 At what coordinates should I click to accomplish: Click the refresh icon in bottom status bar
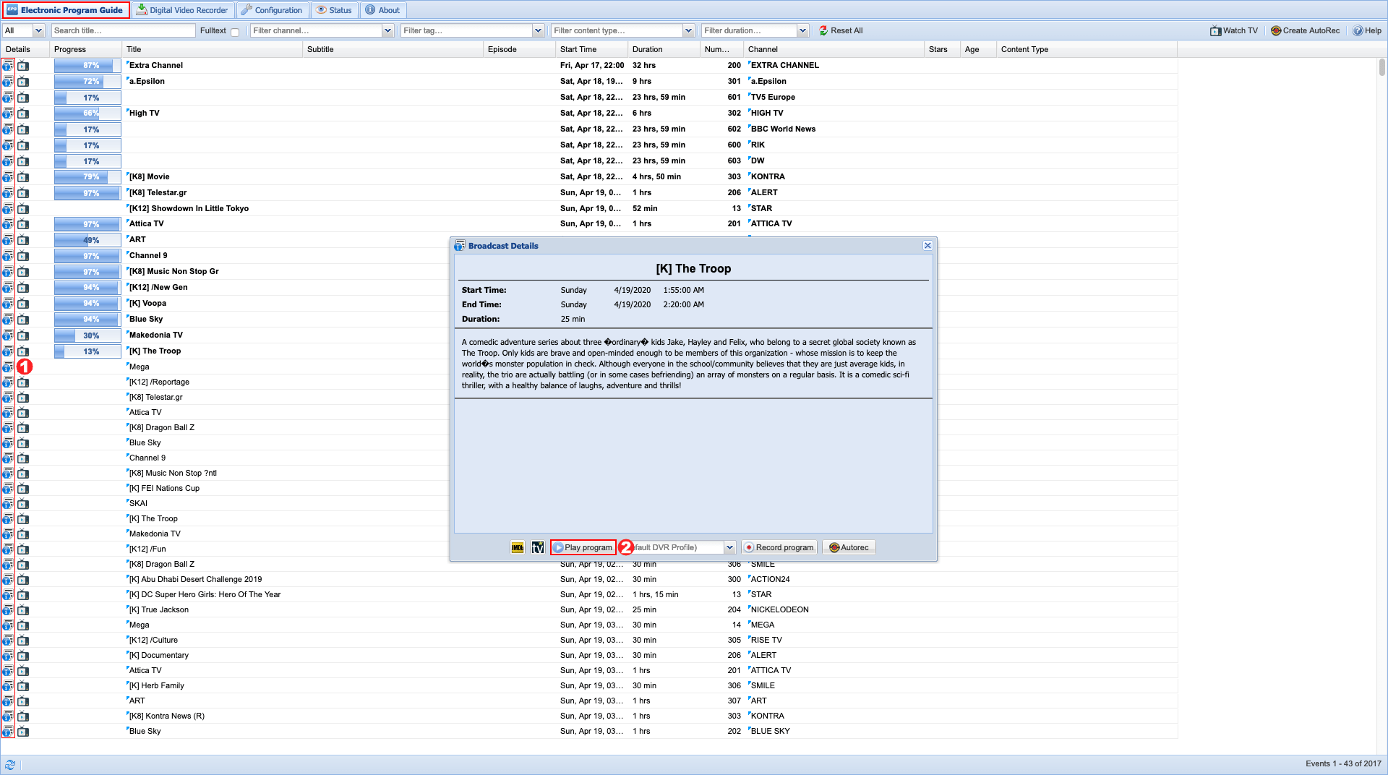[10, 764]
